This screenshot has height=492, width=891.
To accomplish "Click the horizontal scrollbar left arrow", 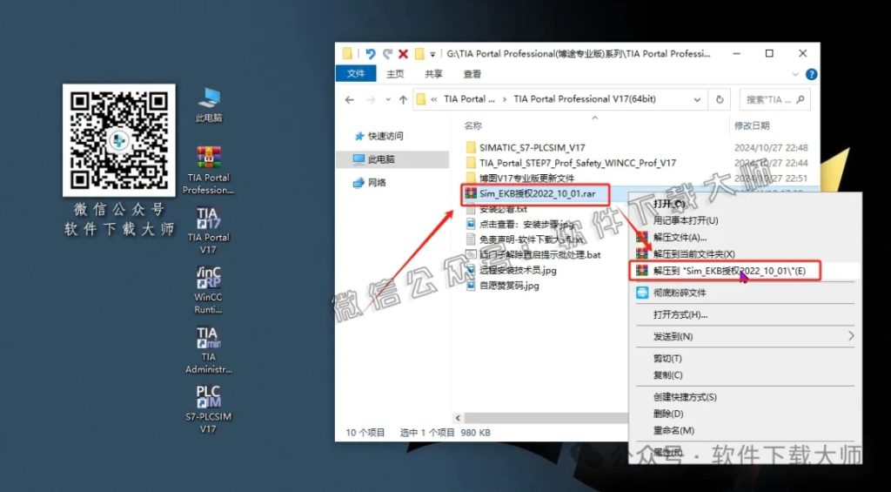I will click(x=458, y=418).
